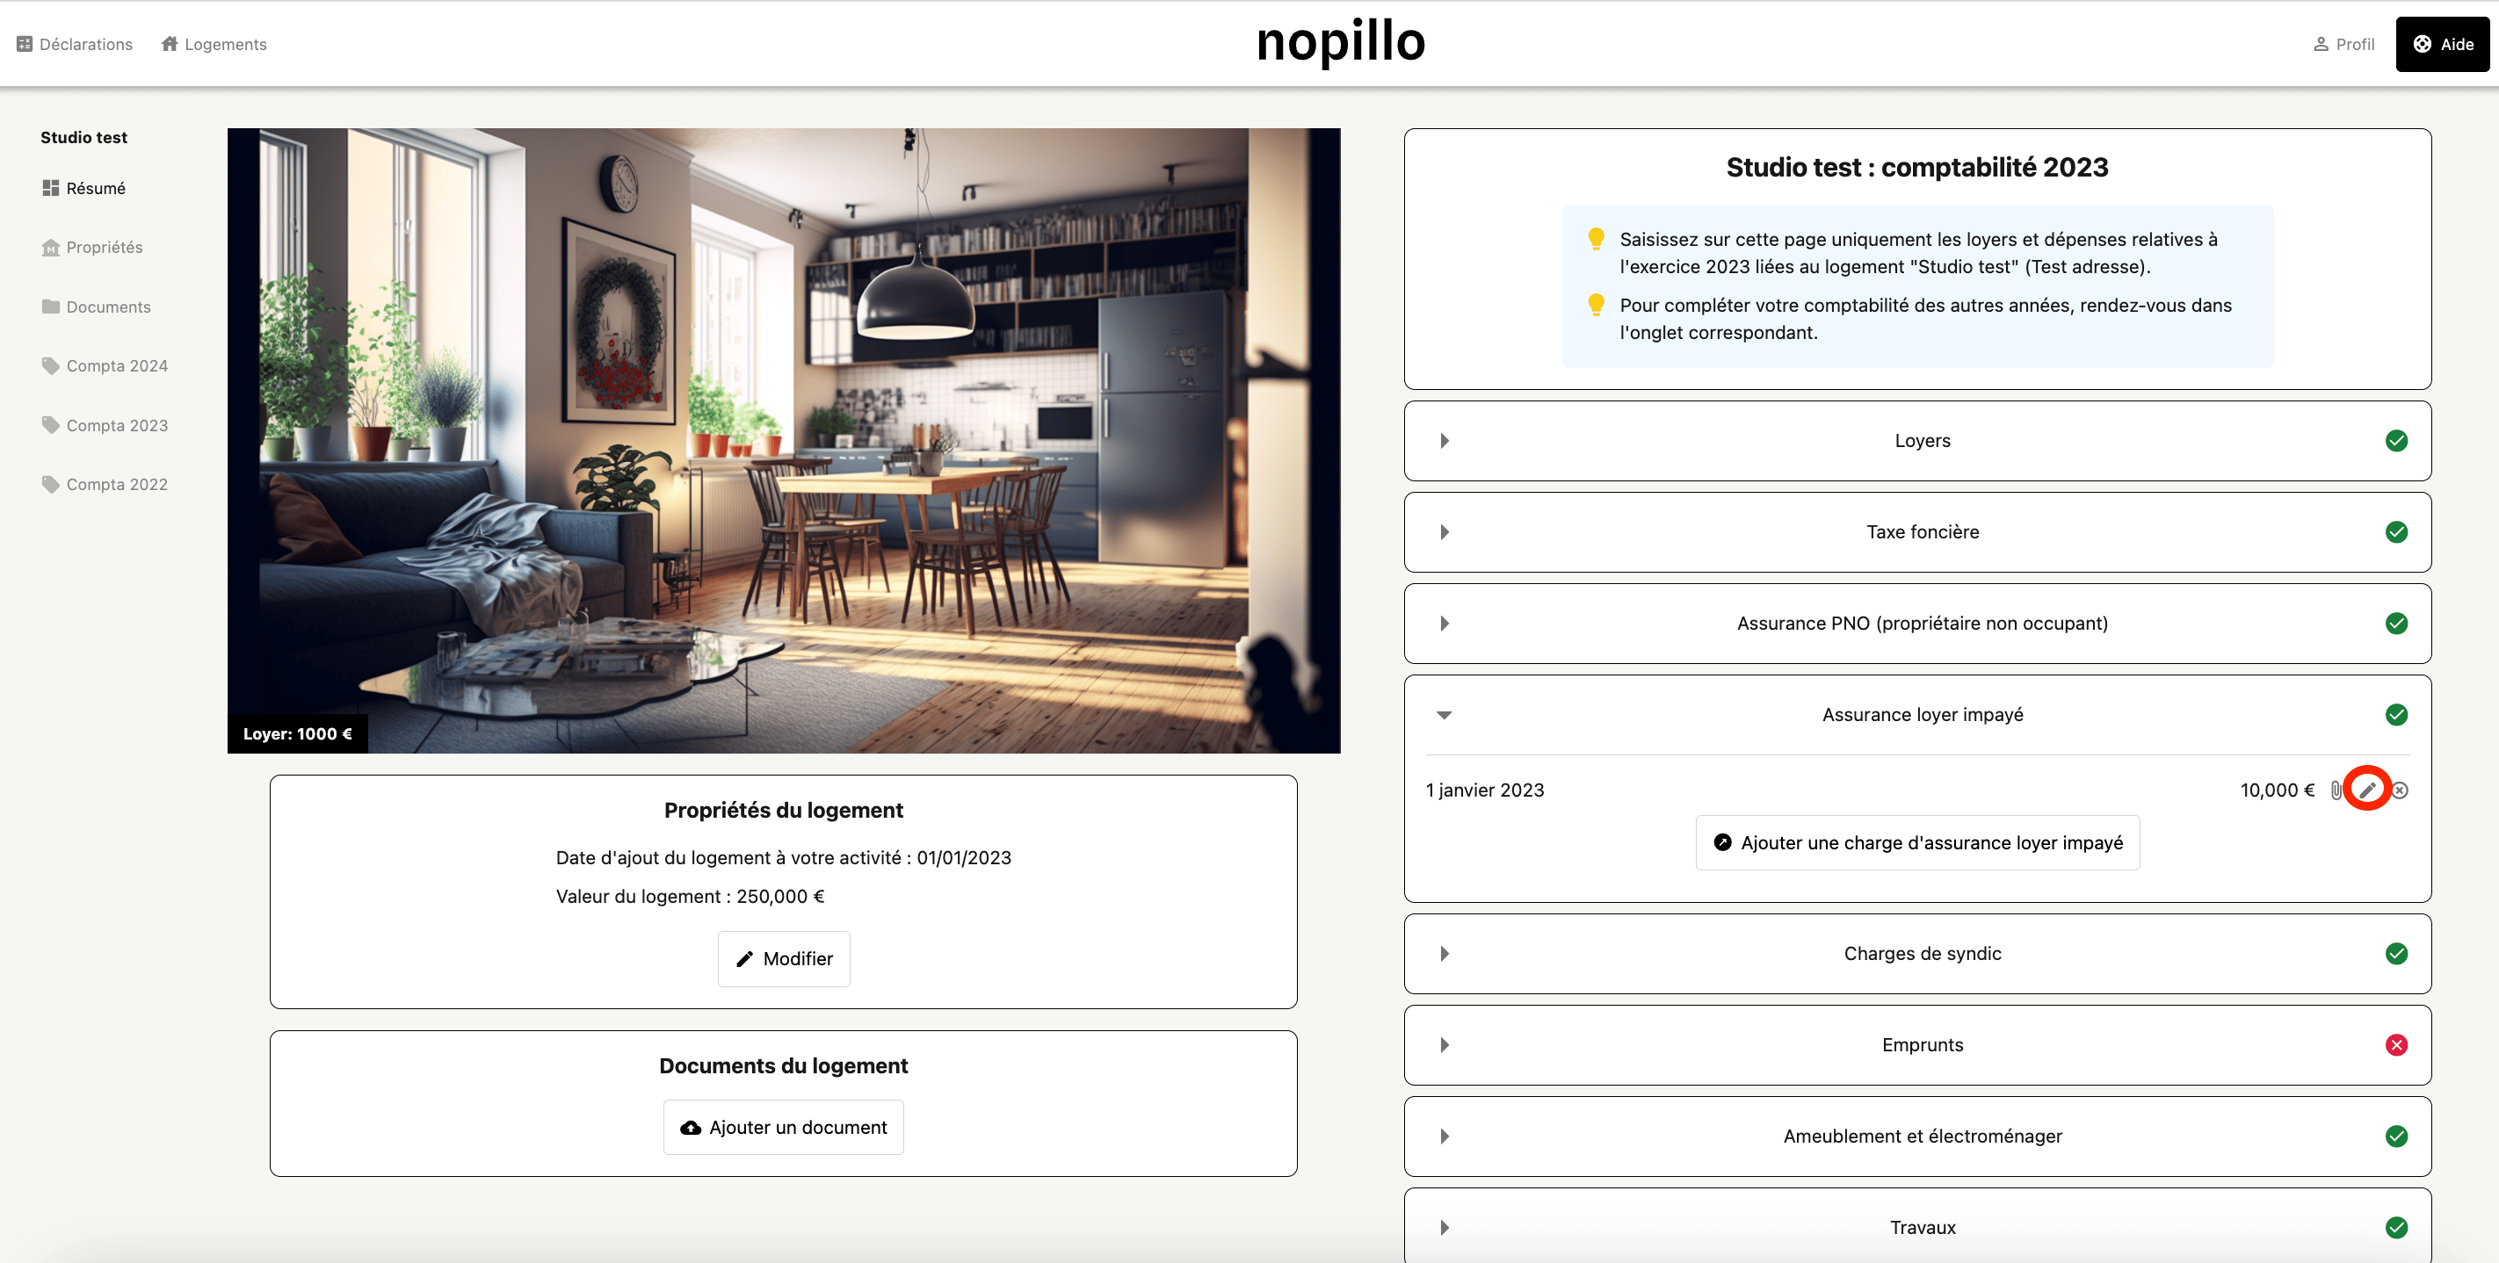Click the Logements house icon

(170, 45)
